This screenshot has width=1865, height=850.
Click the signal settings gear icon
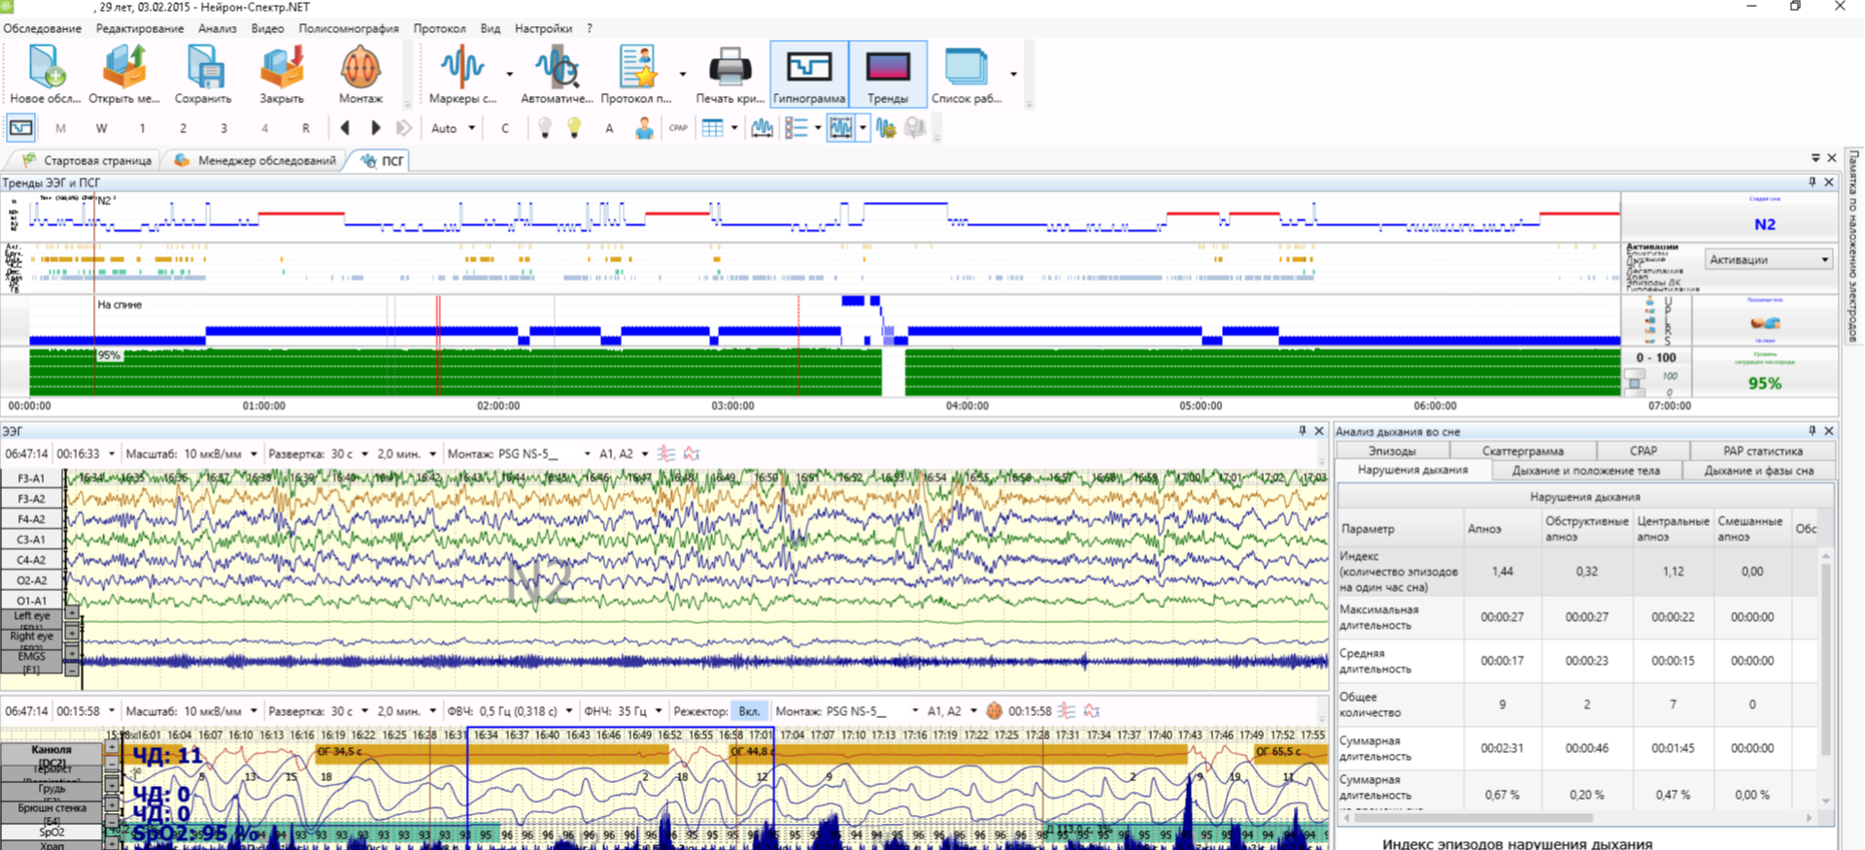click(885, 128)
